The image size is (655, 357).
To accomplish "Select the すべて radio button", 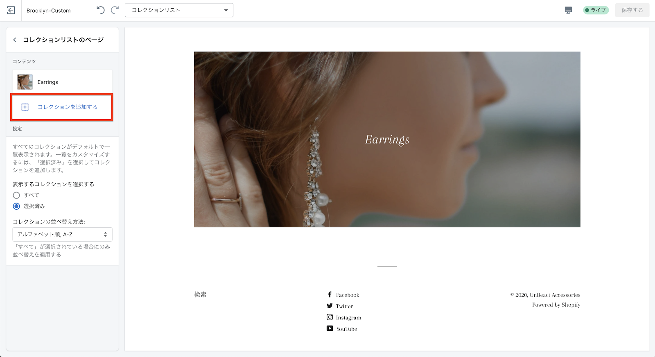I will [x=16, y=195].
